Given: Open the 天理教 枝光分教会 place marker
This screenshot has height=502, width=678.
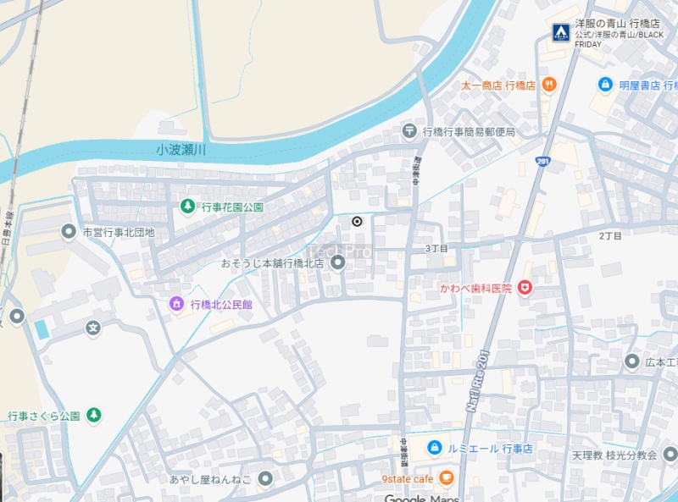Looking at the screenshot, I should (x=670, y=455).
